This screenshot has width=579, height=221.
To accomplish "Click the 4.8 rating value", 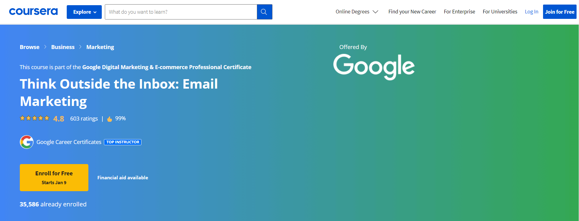I will click(x=59, y=119).
